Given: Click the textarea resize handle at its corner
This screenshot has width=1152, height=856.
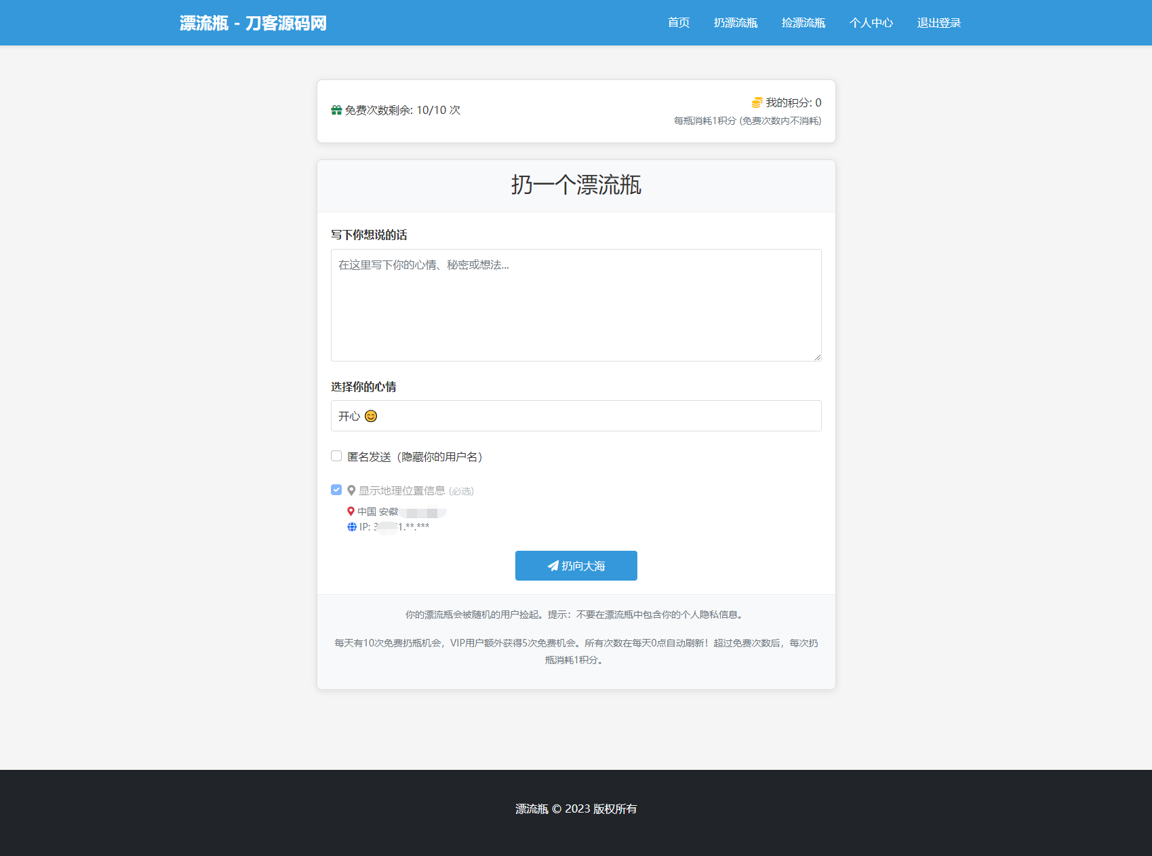Looking at the screenshot, I should tap(817, 357).
